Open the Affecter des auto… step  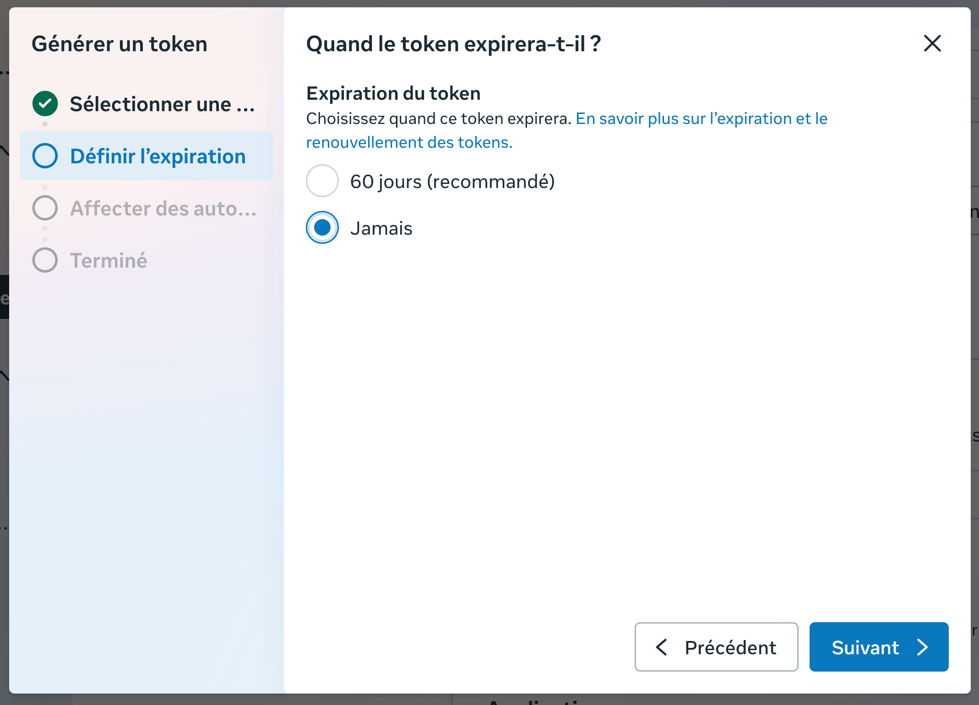[x=147, y=208]
